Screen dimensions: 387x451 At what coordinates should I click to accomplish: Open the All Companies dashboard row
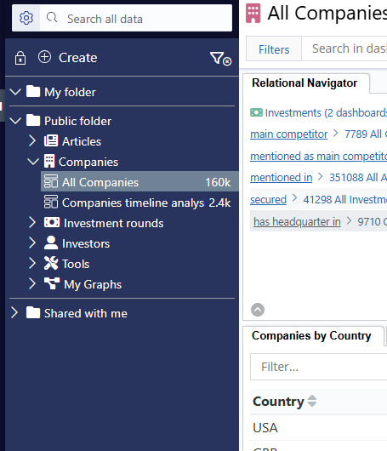click(x=139, y=181)
